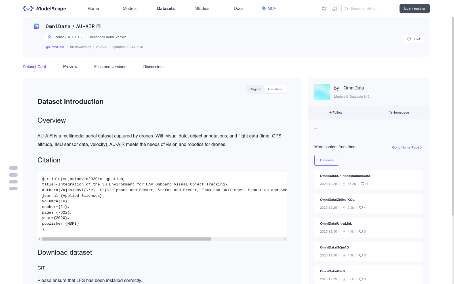Click the heart icon on the UltraLink card

(361, 231)
